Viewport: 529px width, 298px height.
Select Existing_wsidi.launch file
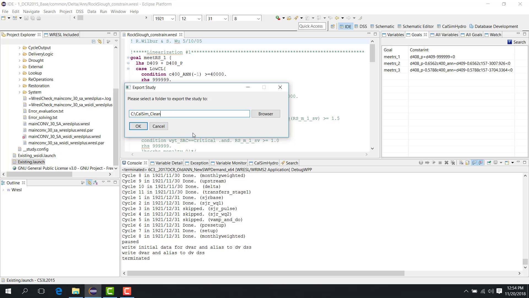pyautogui.click(x=37, y=156)
